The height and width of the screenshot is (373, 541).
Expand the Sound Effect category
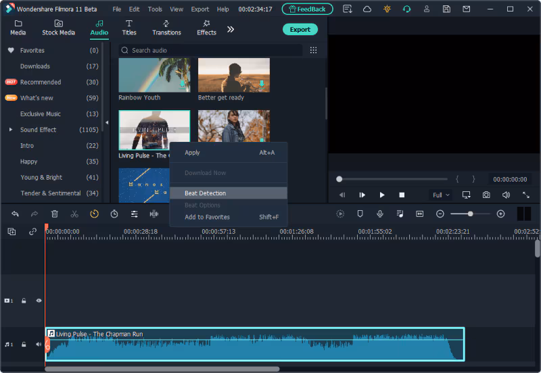click(11, 130)
